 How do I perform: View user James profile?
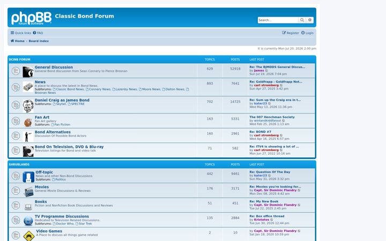pyautogui.click(x=259, y=71)
